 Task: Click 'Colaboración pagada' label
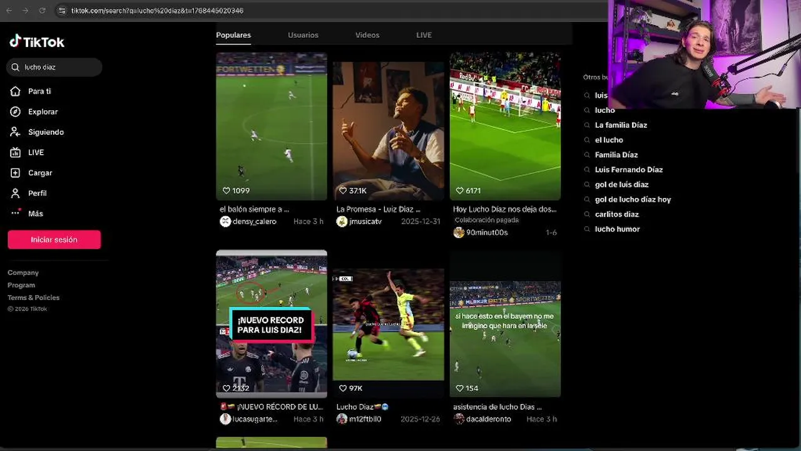tap(486, 220)
